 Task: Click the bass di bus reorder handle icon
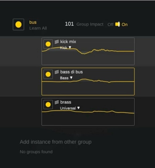pos(57,72)
